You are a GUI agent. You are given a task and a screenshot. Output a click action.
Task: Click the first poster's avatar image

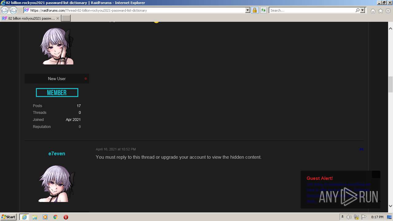(57, 46)
